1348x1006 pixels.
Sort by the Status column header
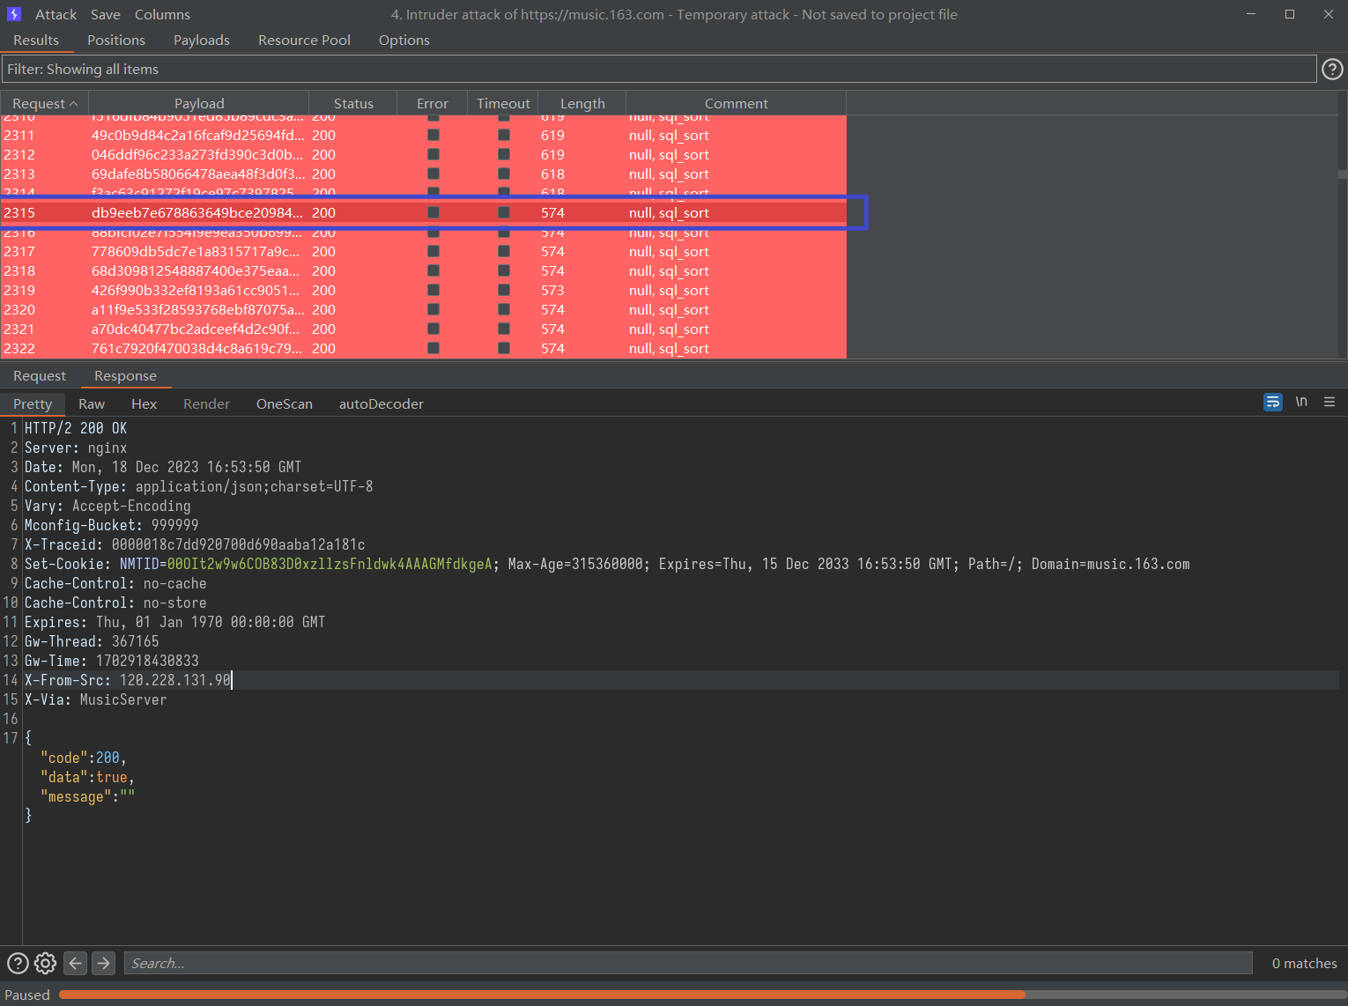point(353,103)
